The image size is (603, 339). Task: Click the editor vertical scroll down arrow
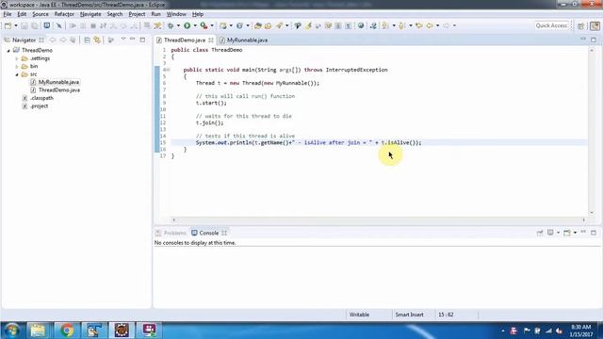592,213
